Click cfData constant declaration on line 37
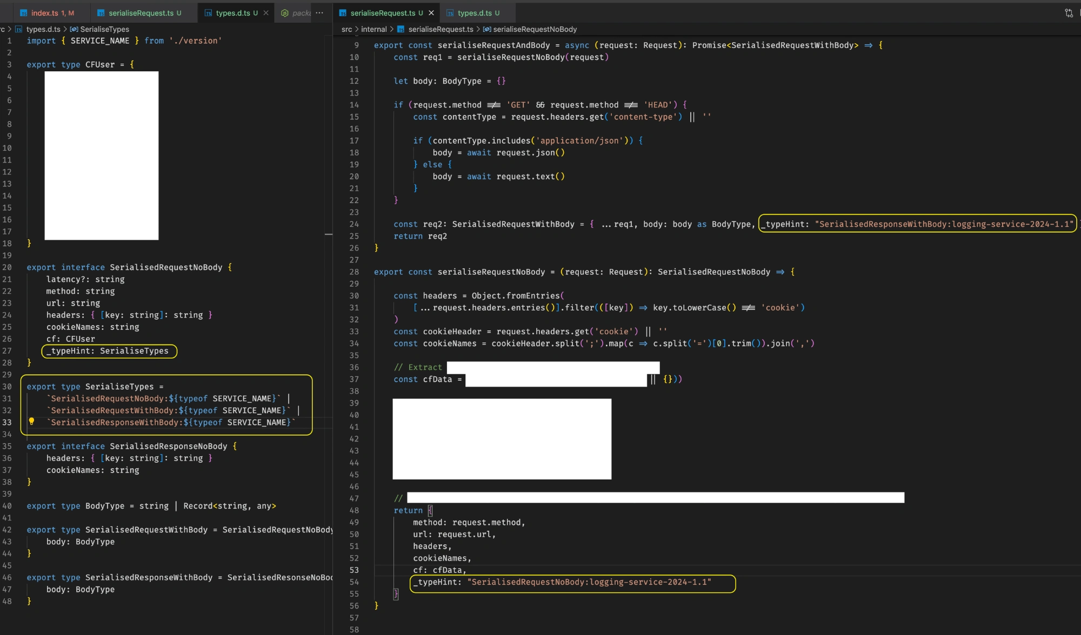The width and height of the screenshot is (1081, 635). pos(437,379)
